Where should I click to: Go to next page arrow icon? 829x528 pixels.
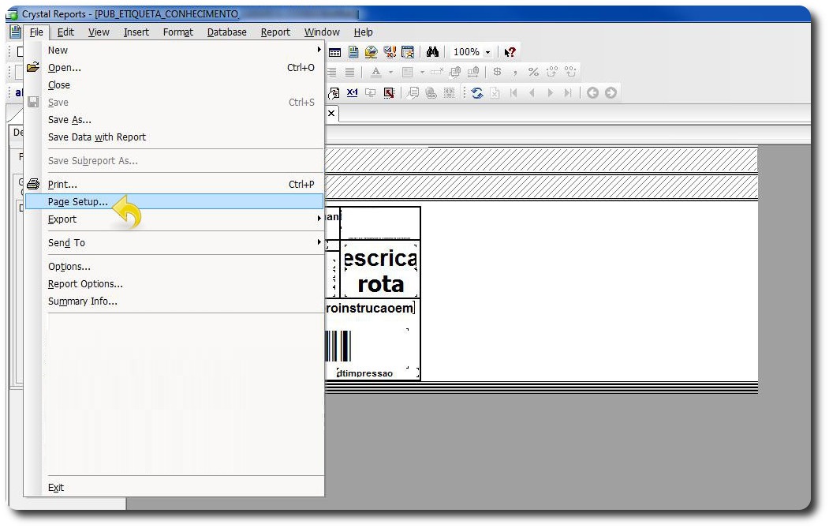point(550,93)
